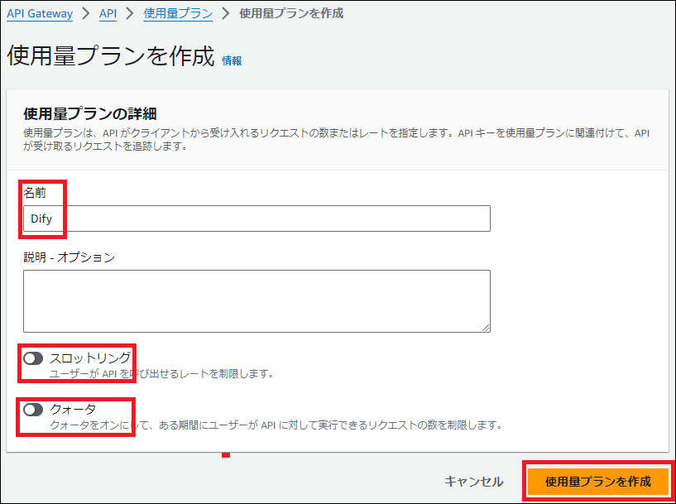Focus the 説明 - オプション text area

[x=256, y=300]
